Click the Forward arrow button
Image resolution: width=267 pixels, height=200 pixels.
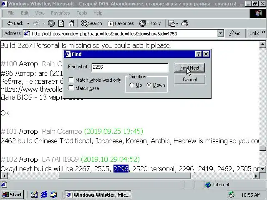click(x=36, y=23)
